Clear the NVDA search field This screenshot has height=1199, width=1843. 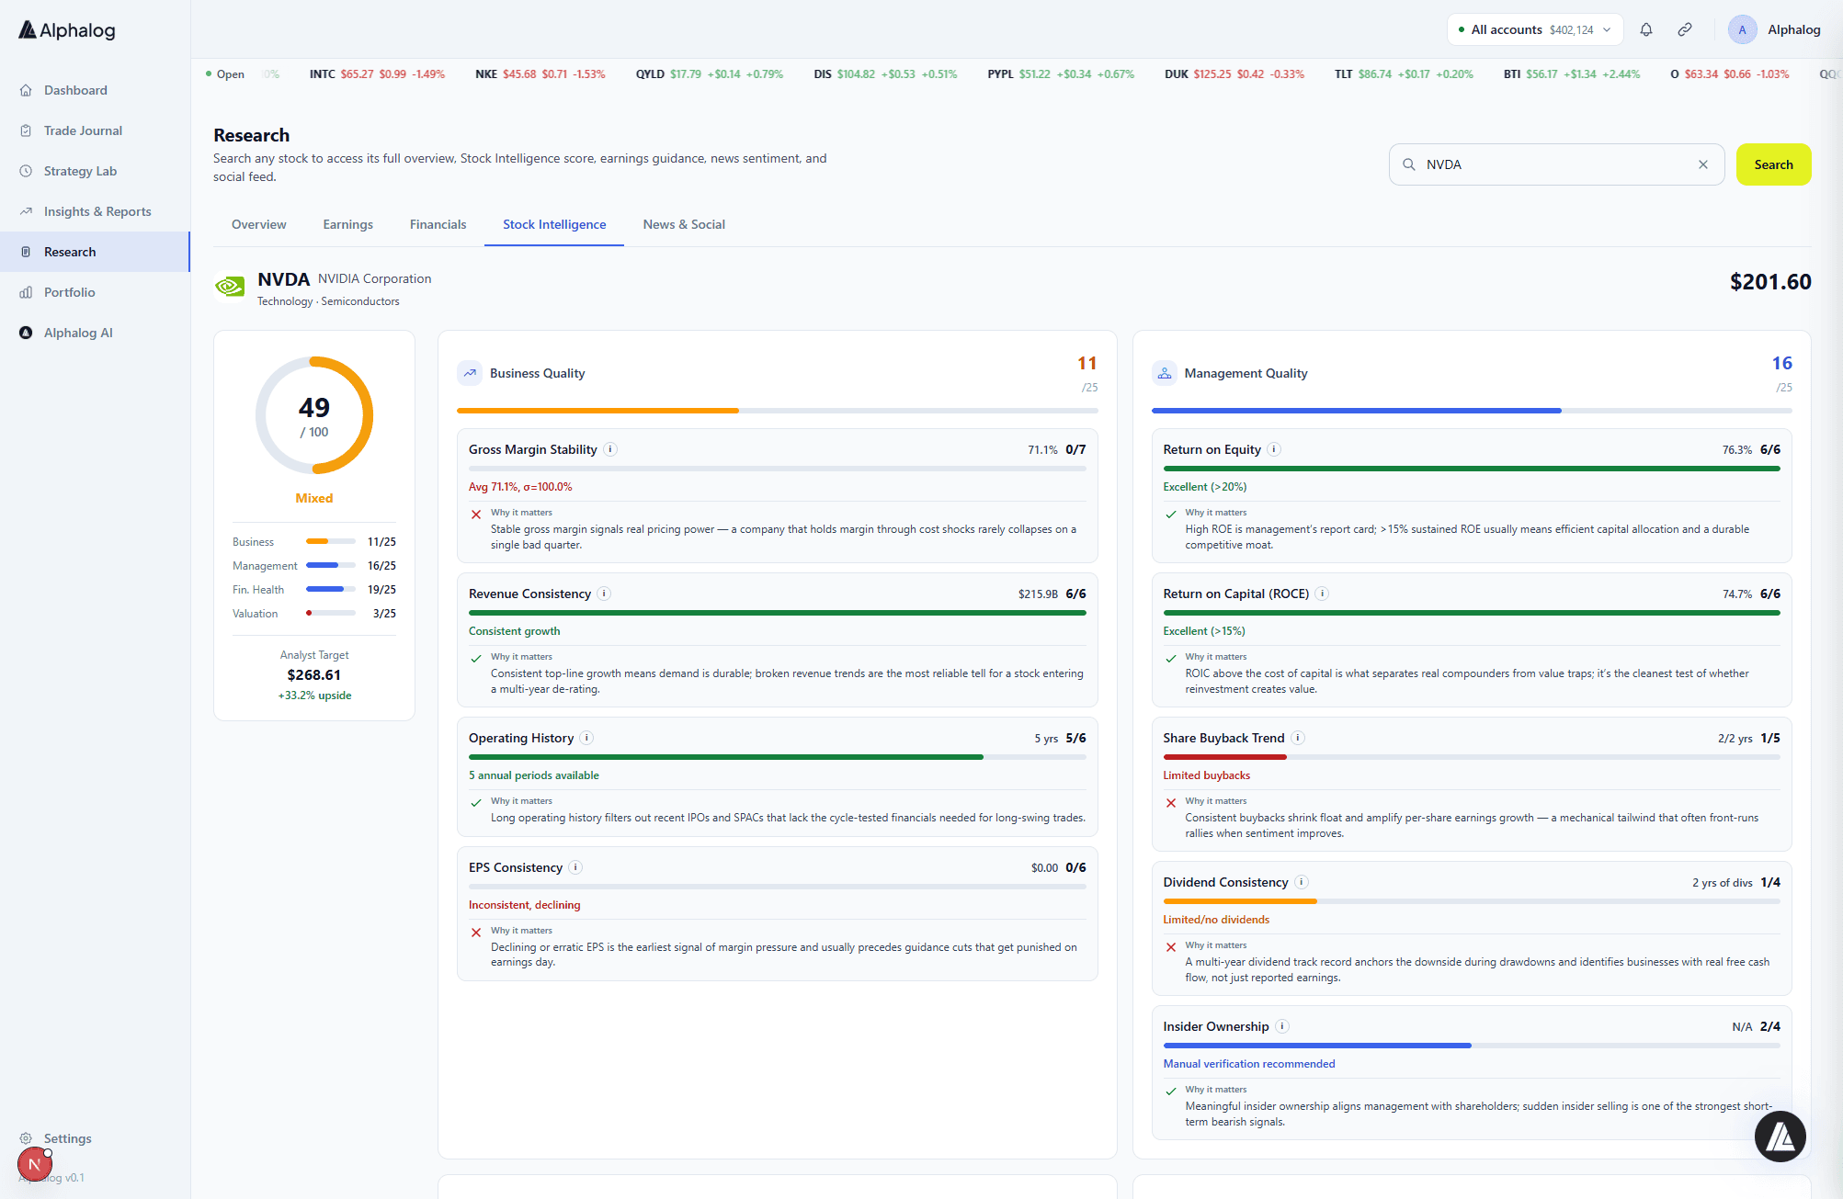coord(1703,164)
